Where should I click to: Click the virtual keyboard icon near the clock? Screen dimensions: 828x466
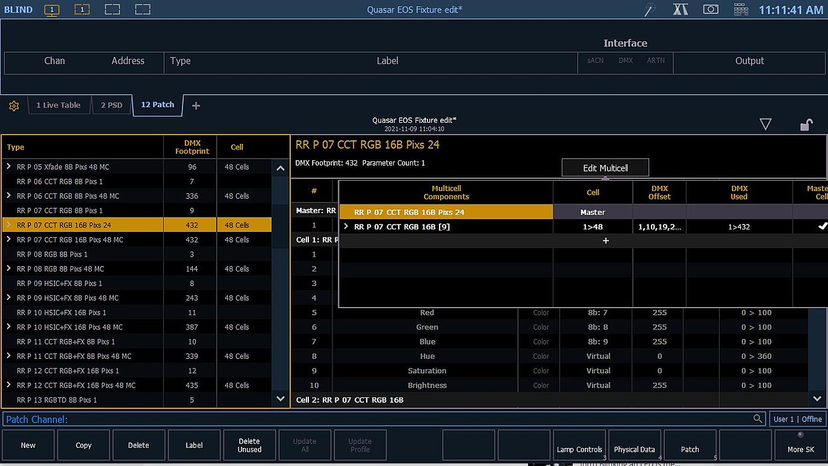740,9
